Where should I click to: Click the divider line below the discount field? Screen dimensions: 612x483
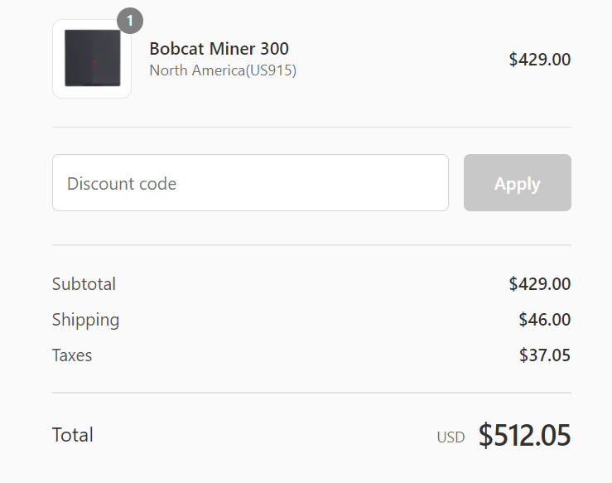(x=312, y=245)
